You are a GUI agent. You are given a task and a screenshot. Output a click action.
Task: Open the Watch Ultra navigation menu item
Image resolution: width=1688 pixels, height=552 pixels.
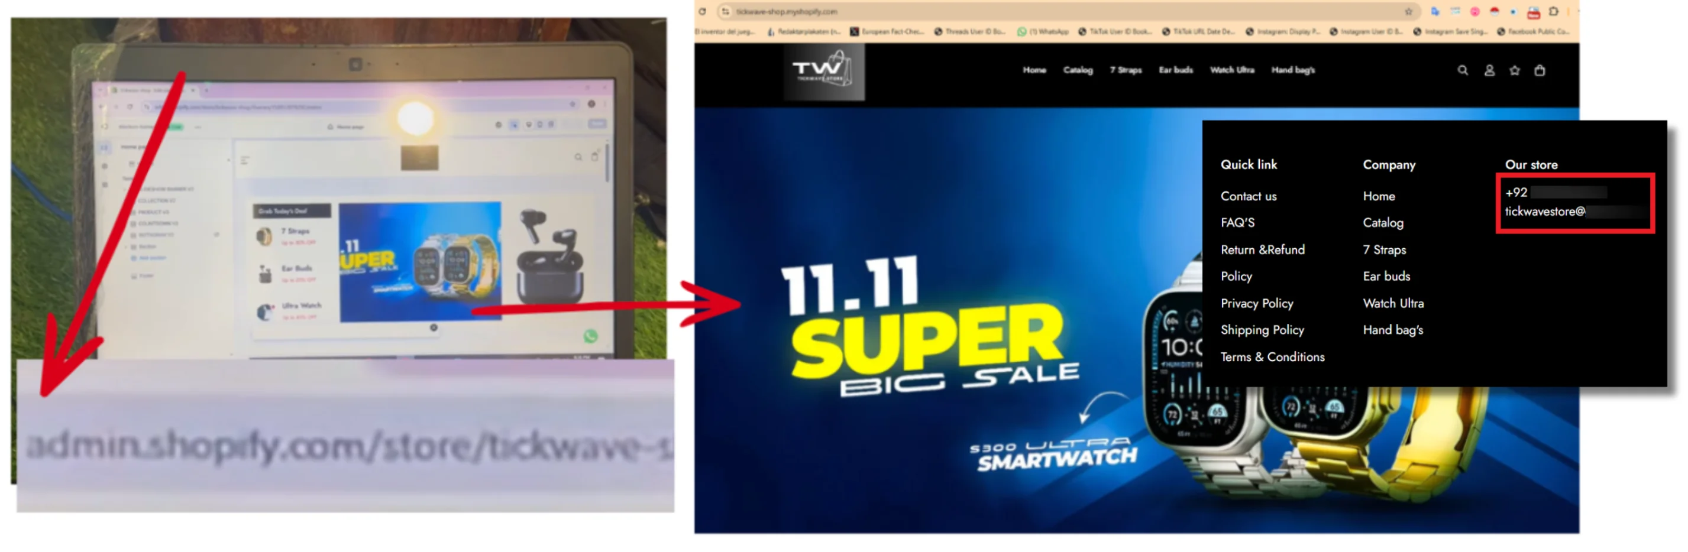pyautogui.click(x=1231, y=70)
